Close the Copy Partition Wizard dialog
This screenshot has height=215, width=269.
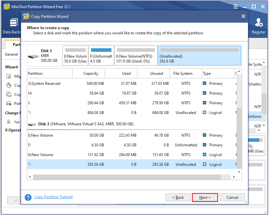243,16
